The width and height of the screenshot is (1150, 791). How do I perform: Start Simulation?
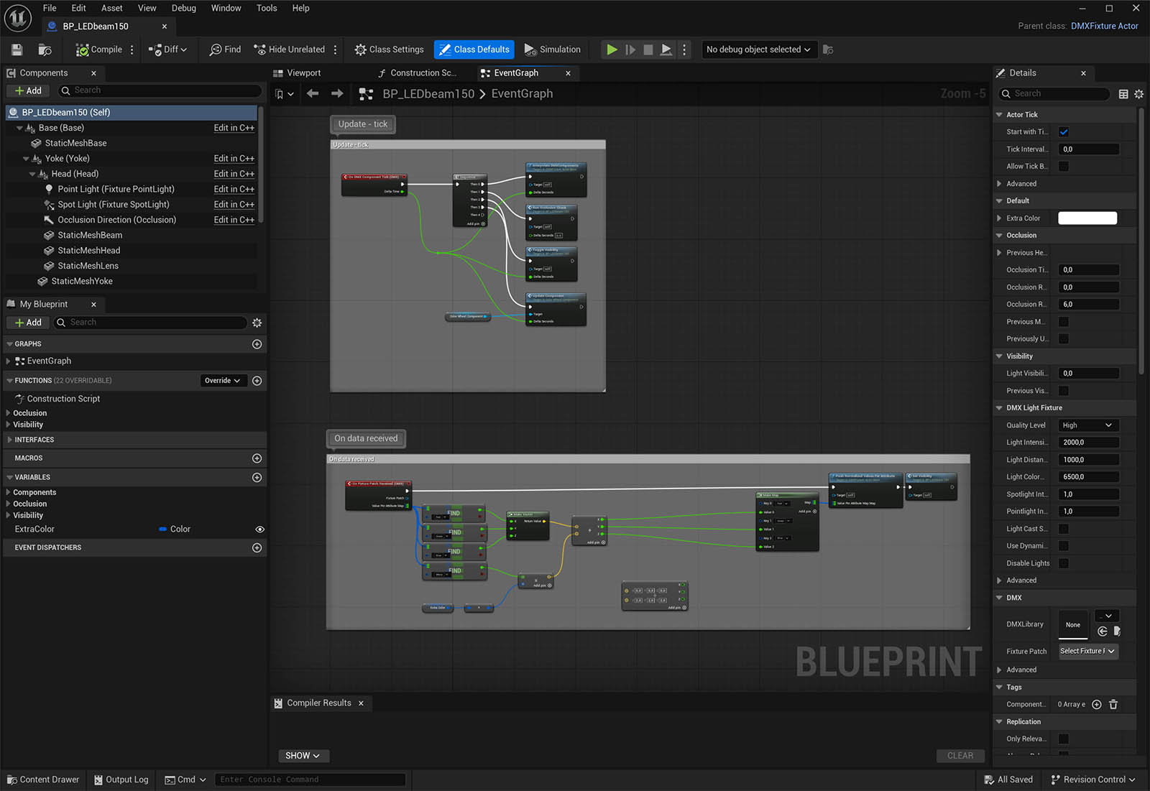pos(553,50)
